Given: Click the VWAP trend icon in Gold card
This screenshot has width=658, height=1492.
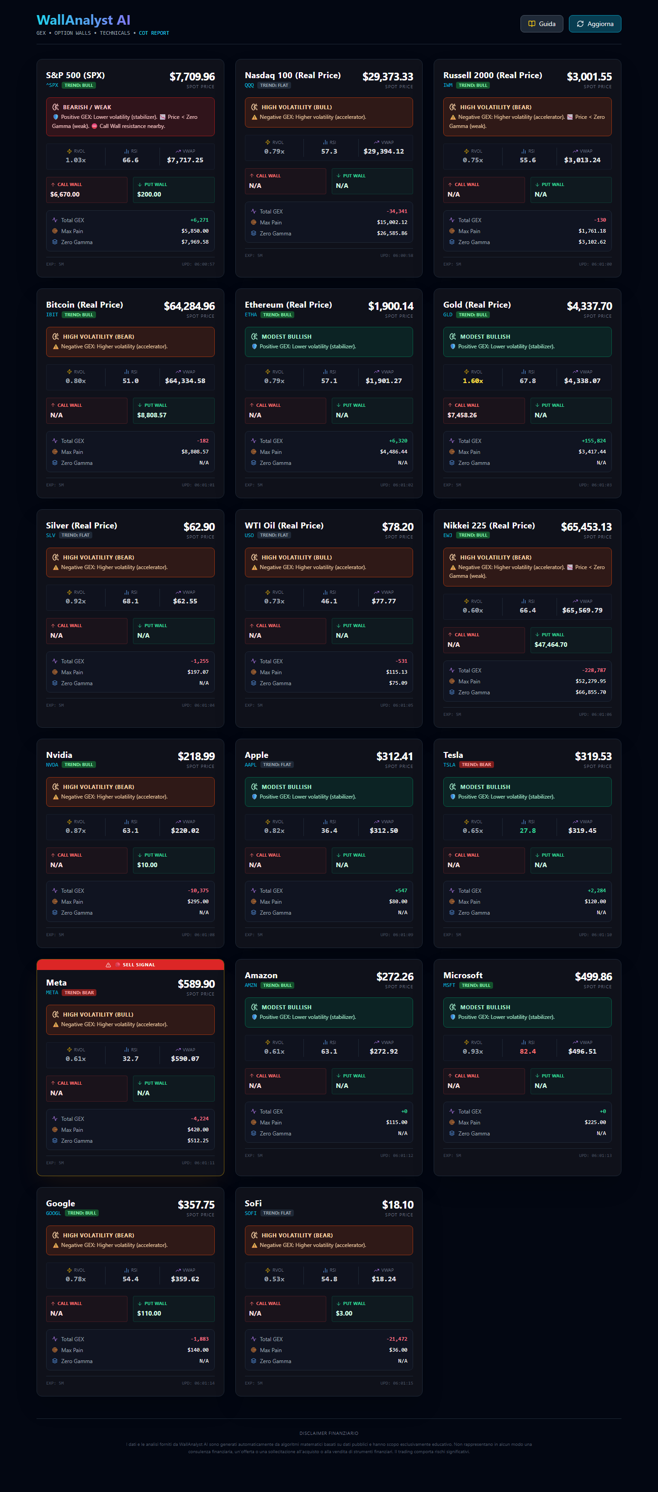Looking at the screenshot, I should (x=575, y=372).
